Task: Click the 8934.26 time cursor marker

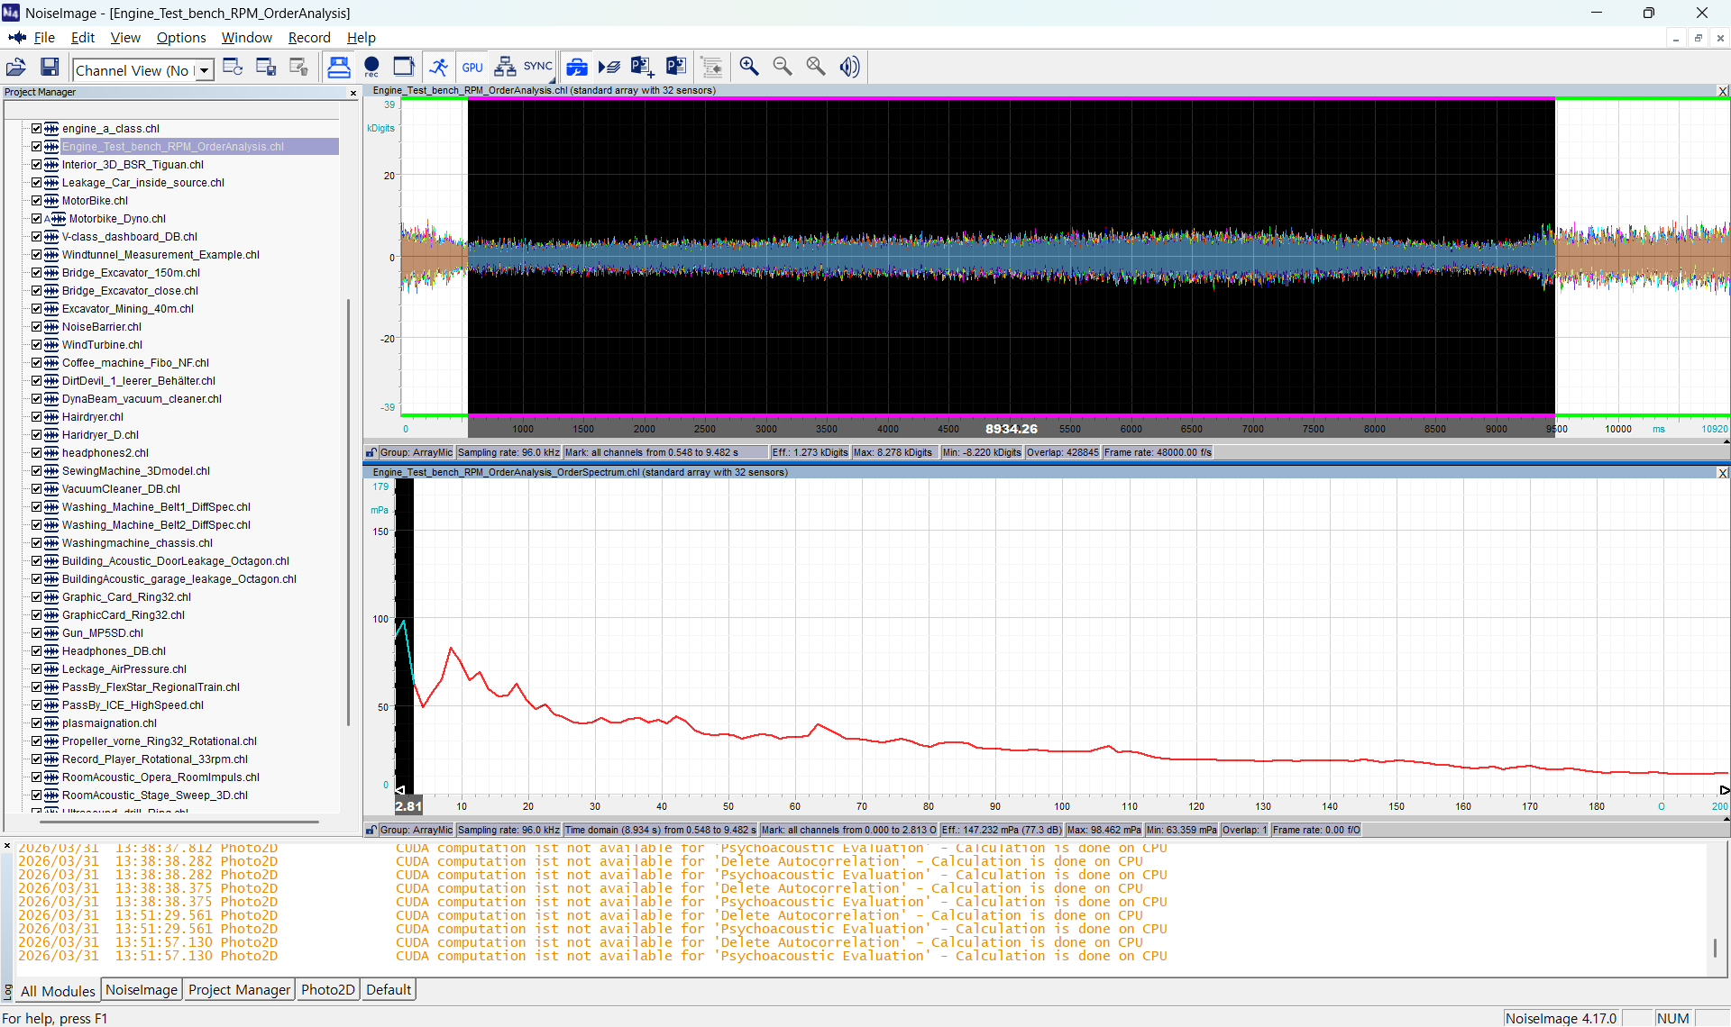Action: pyautogui.click(x=1011, y=429)
